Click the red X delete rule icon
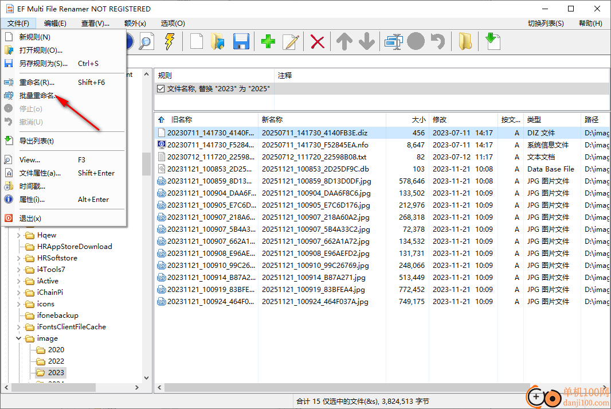The image size is (611, 409). [318, 42]
